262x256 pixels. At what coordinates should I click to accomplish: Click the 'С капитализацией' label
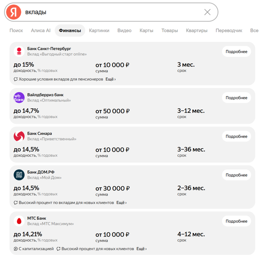(x=36, y=249)
